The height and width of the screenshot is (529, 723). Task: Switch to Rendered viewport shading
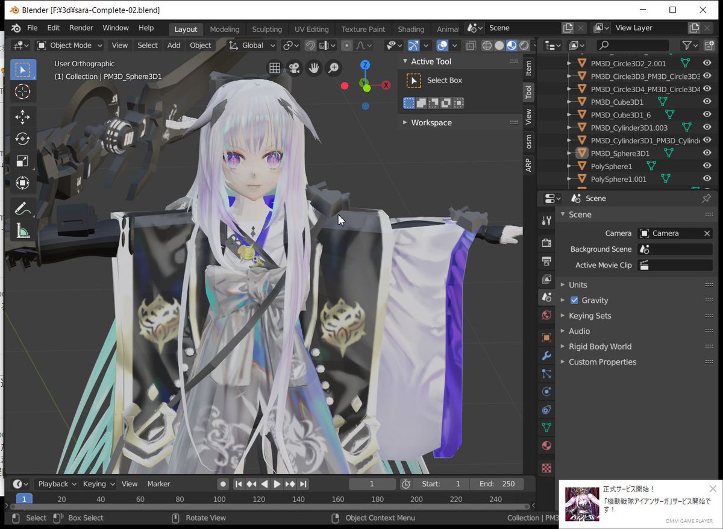pyautogui.click(x=524, y=45)
